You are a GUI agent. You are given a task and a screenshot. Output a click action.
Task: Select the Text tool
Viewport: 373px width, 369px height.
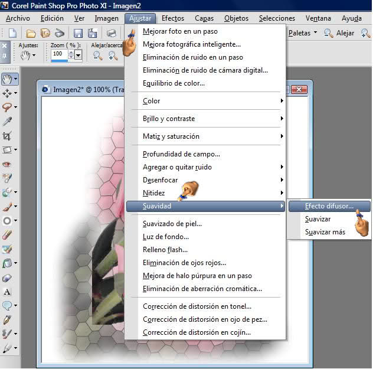7,292
